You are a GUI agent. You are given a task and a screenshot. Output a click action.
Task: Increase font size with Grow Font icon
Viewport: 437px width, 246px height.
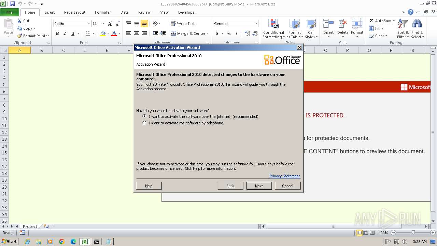click(110, 24)
